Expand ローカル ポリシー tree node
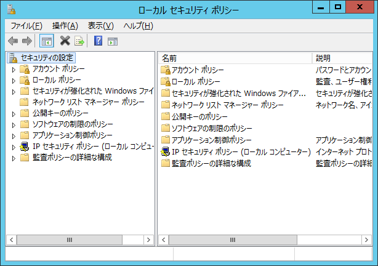The width and height of the screenshot is (378, 266). (14, 81)
